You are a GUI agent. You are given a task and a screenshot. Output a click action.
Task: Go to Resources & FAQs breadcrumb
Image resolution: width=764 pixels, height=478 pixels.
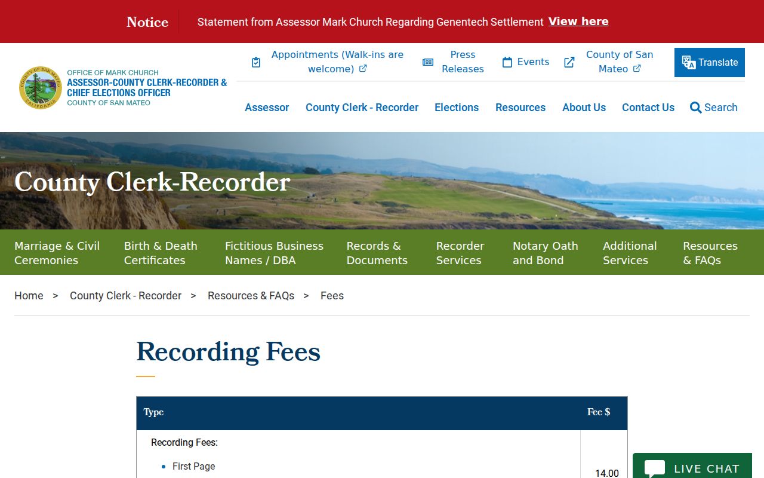click(x=251, y=296)
